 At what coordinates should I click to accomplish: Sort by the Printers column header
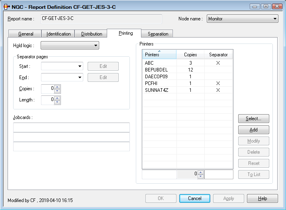pos(159,54)
